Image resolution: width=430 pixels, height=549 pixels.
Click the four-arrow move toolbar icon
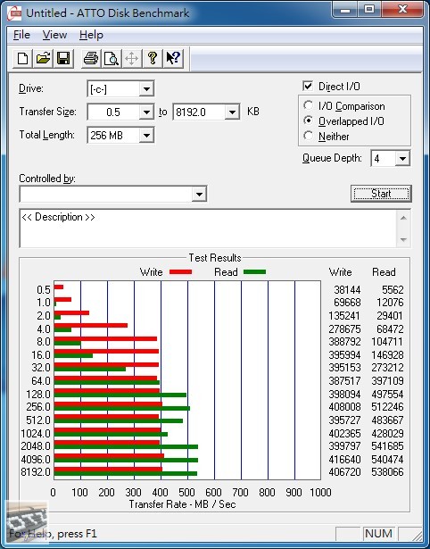[x=131, y=58]
